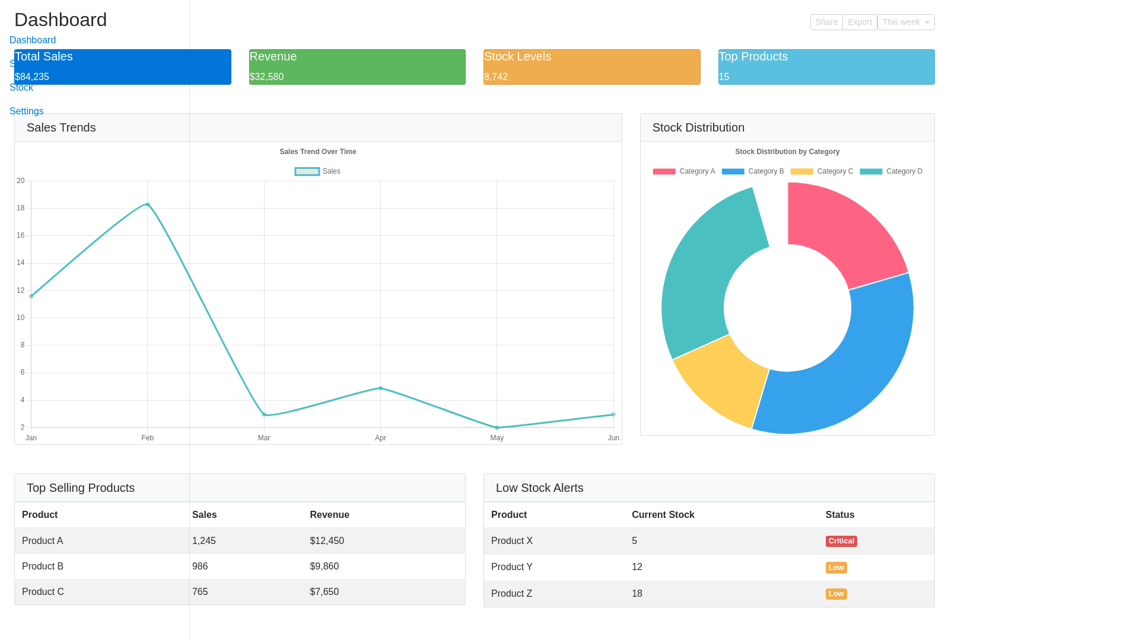
Task: Click the Low badge for Product Y
Action: [x=836, y=567]
